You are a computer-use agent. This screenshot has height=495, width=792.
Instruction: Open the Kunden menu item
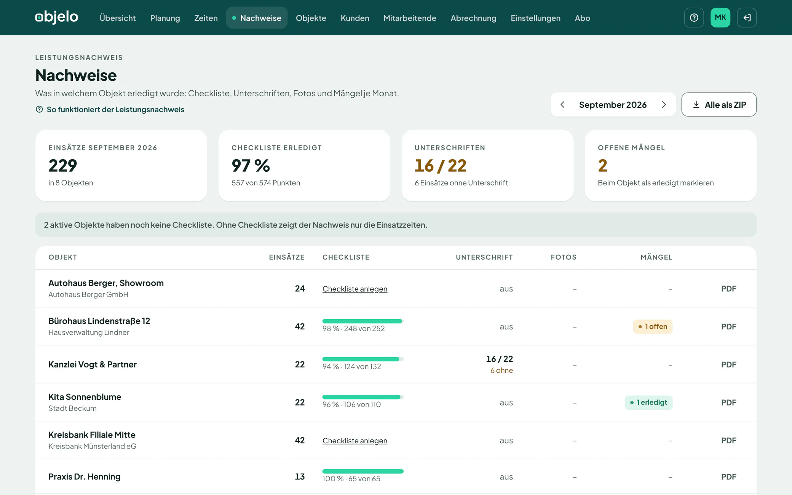coord(355,18)
